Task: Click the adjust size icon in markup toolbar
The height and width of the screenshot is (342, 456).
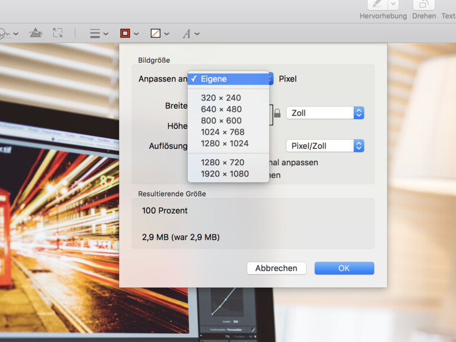Action: click(x=57, y=34)
